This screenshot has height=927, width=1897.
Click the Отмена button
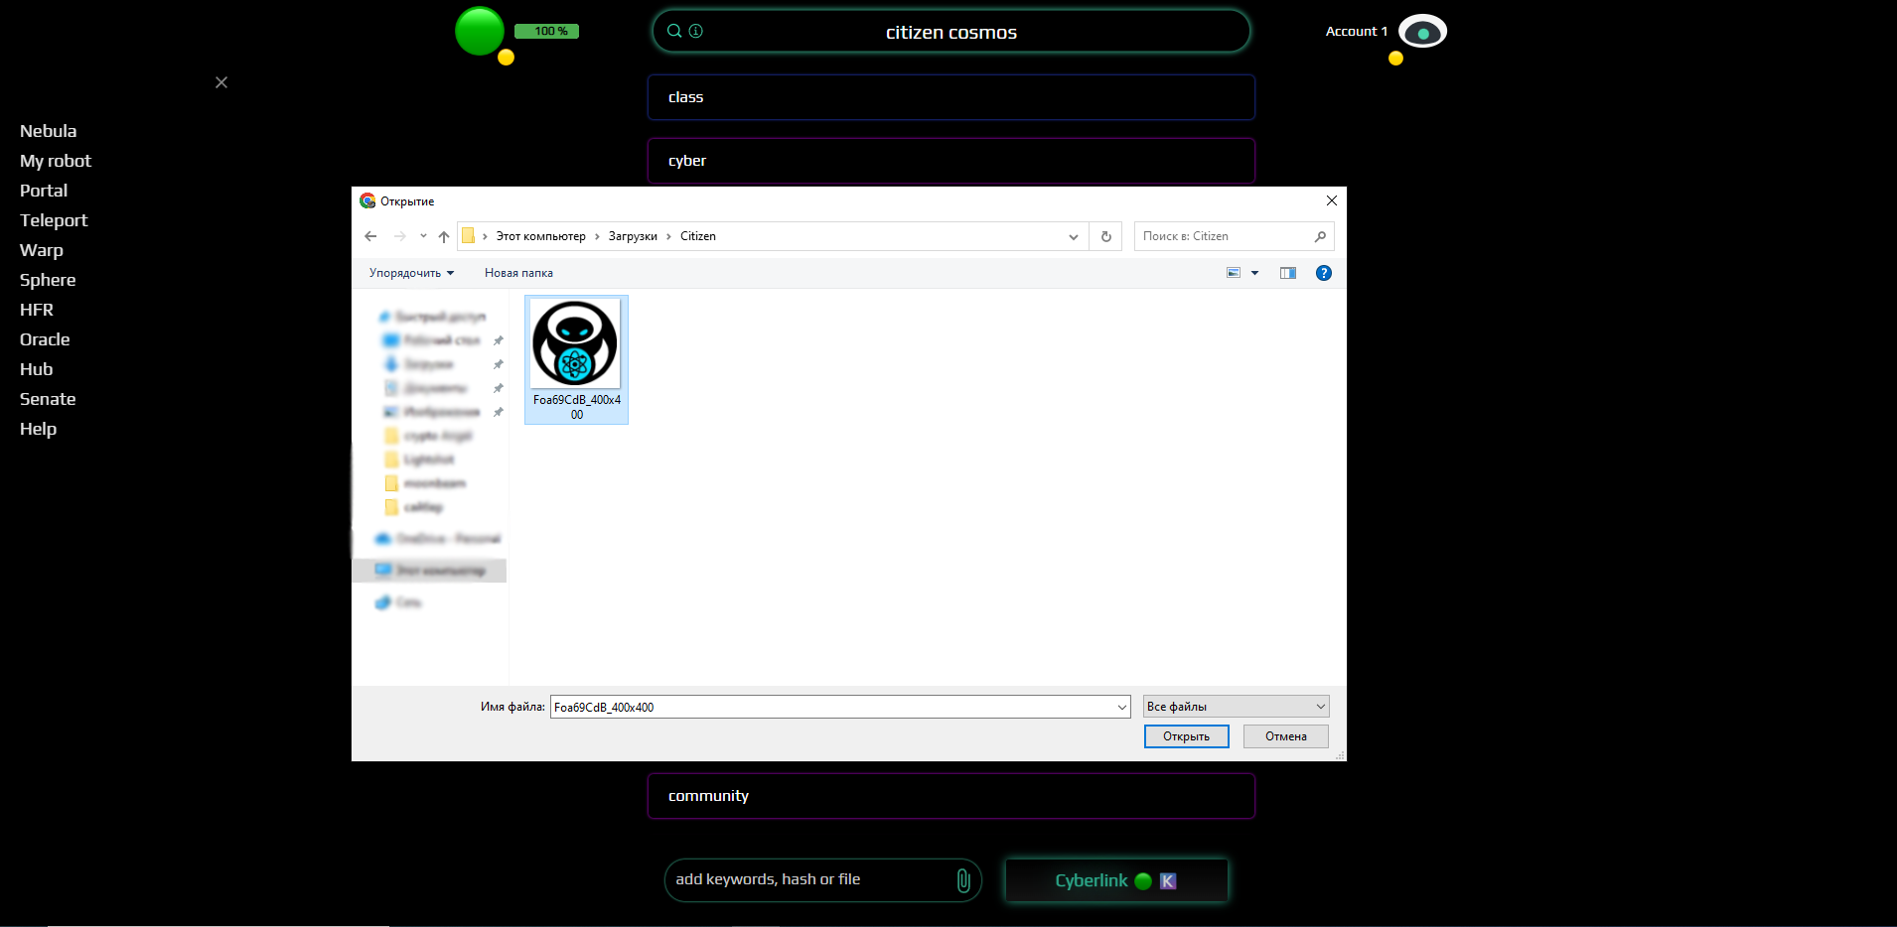[x=1286, y=736]
